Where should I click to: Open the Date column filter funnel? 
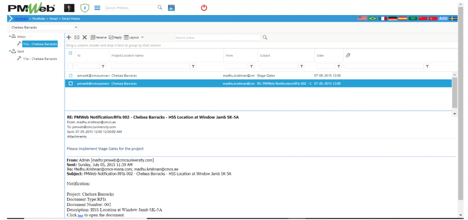coord(339,66)
